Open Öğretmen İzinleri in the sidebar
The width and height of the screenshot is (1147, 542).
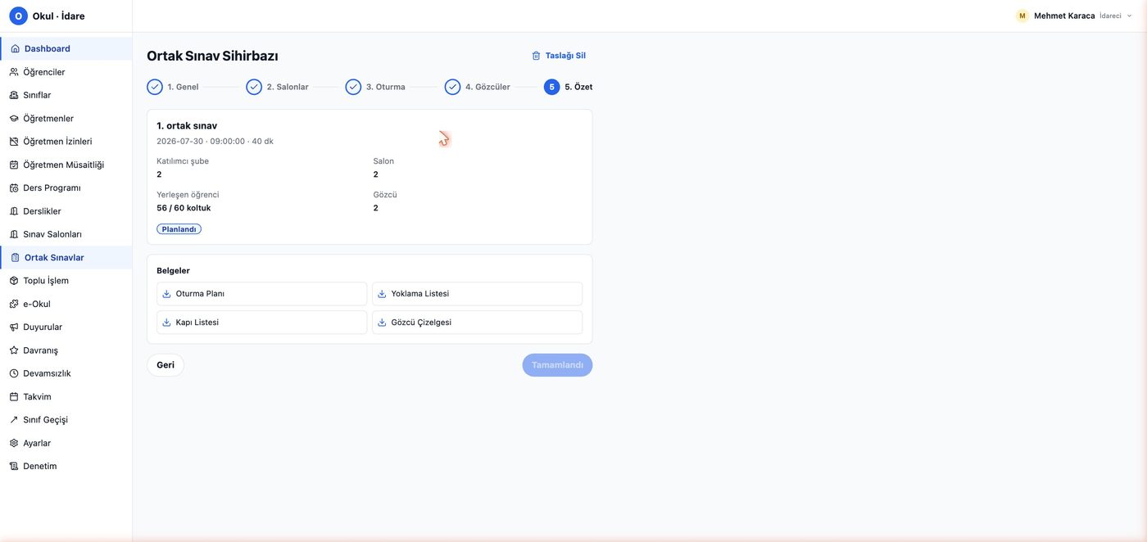pyautogui.click(x=66, y=142)
